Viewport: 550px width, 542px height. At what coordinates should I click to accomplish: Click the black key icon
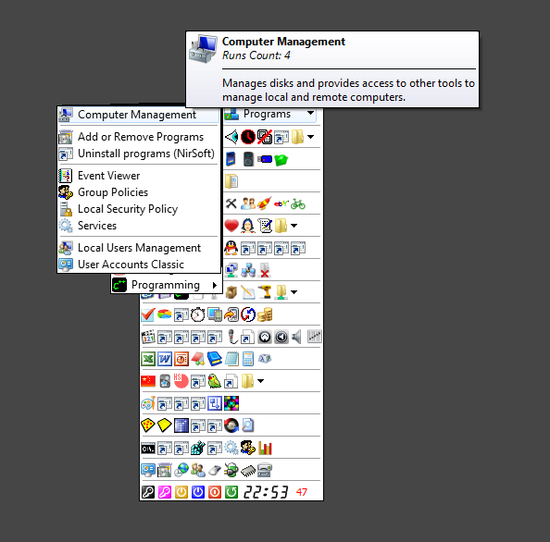(x=148, y=492)
